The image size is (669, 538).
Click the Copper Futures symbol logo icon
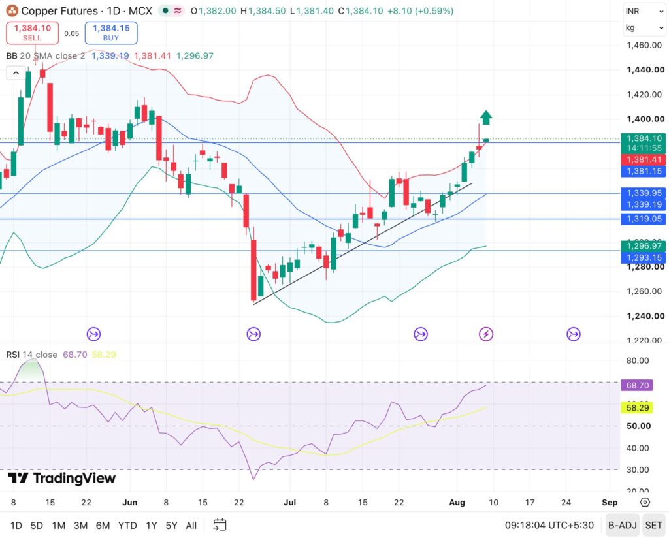point(12,10)
